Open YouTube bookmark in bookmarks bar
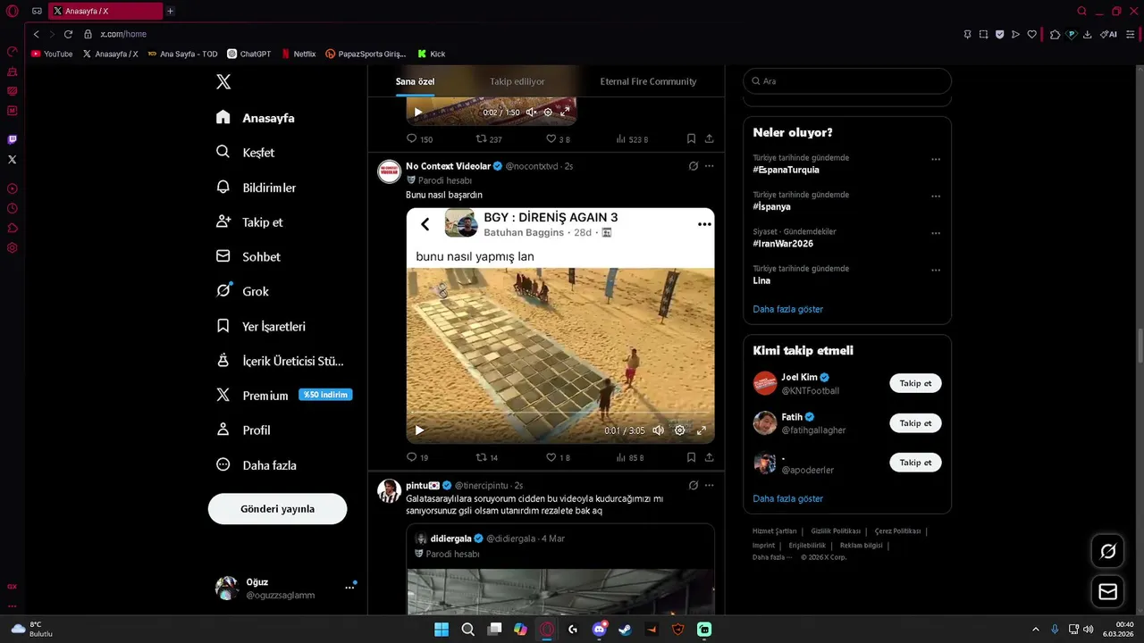This screenshot has width=1144, height=643. pos(52,54)
